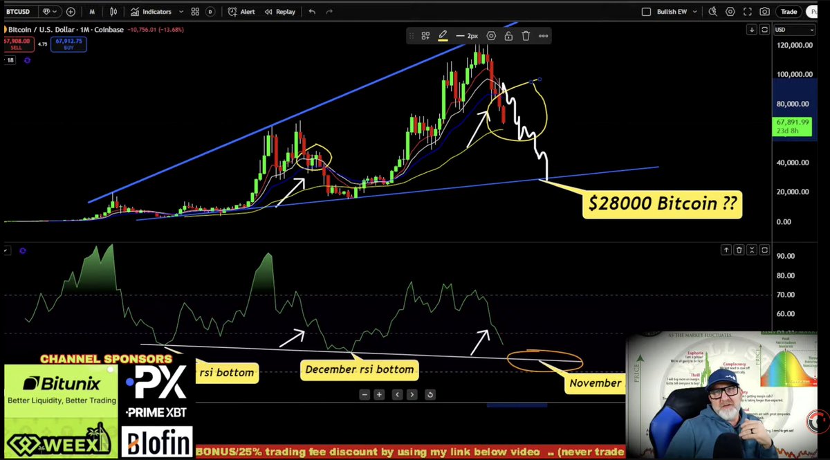Expand the Indicators favorites dropdown arrow

click(x=181, y=12)
